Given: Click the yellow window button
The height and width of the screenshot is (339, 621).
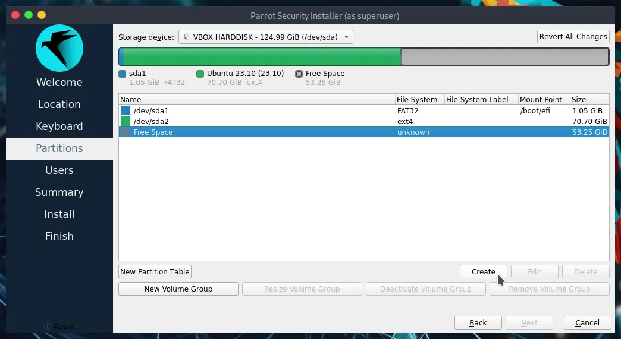Looking at the screenshot, I should click(42, 15).
